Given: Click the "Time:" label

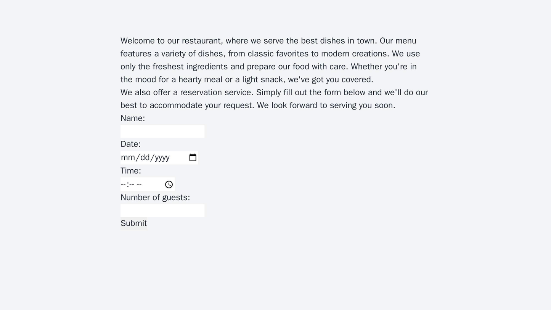Looking at the screenshot, I should point(131,171).
